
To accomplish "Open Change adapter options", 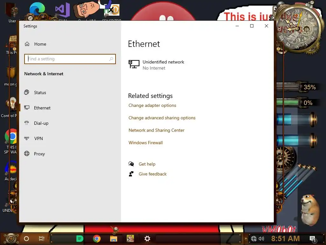I will (152, 105).
